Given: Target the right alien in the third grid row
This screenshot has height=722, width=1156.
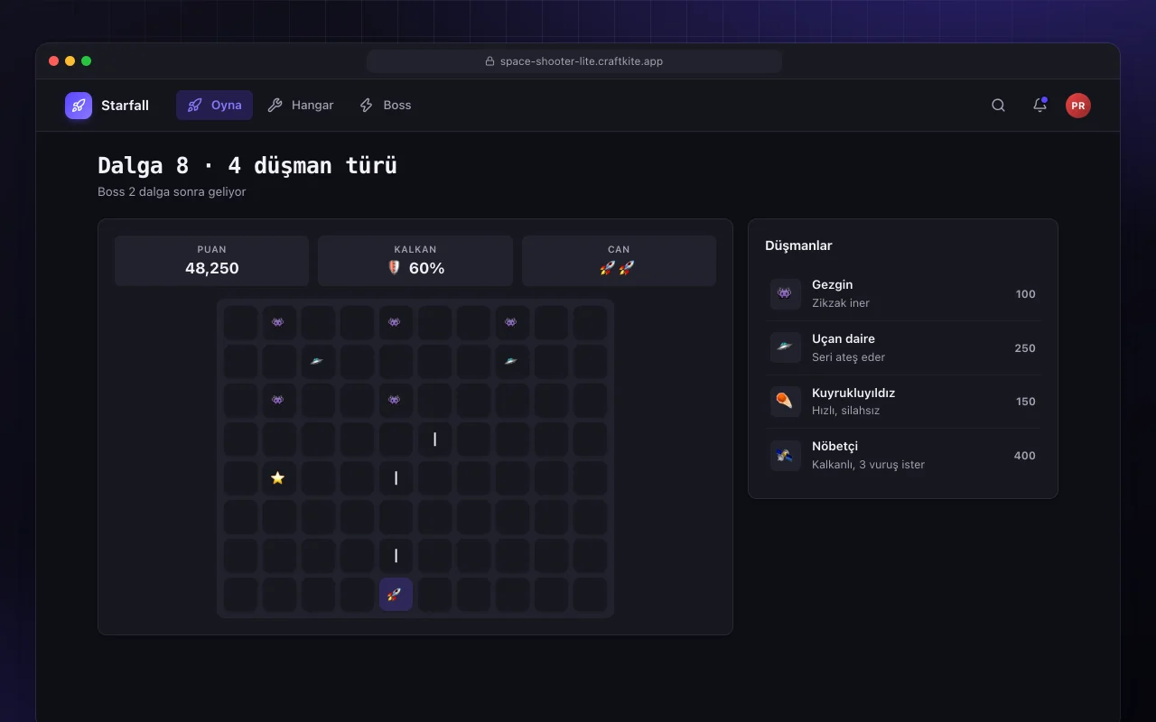Looking at the screenshot, I should (x=396, y=400).
